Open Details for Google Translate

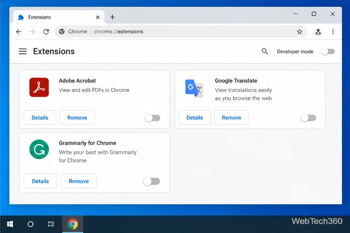(195, 117)
